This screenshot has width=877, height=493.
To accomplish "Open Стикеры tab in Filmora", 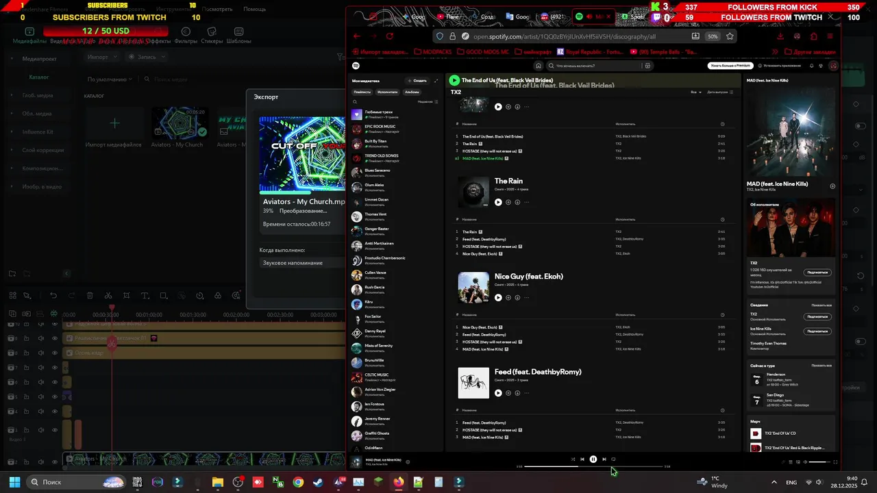I will [x=212, y=36].
